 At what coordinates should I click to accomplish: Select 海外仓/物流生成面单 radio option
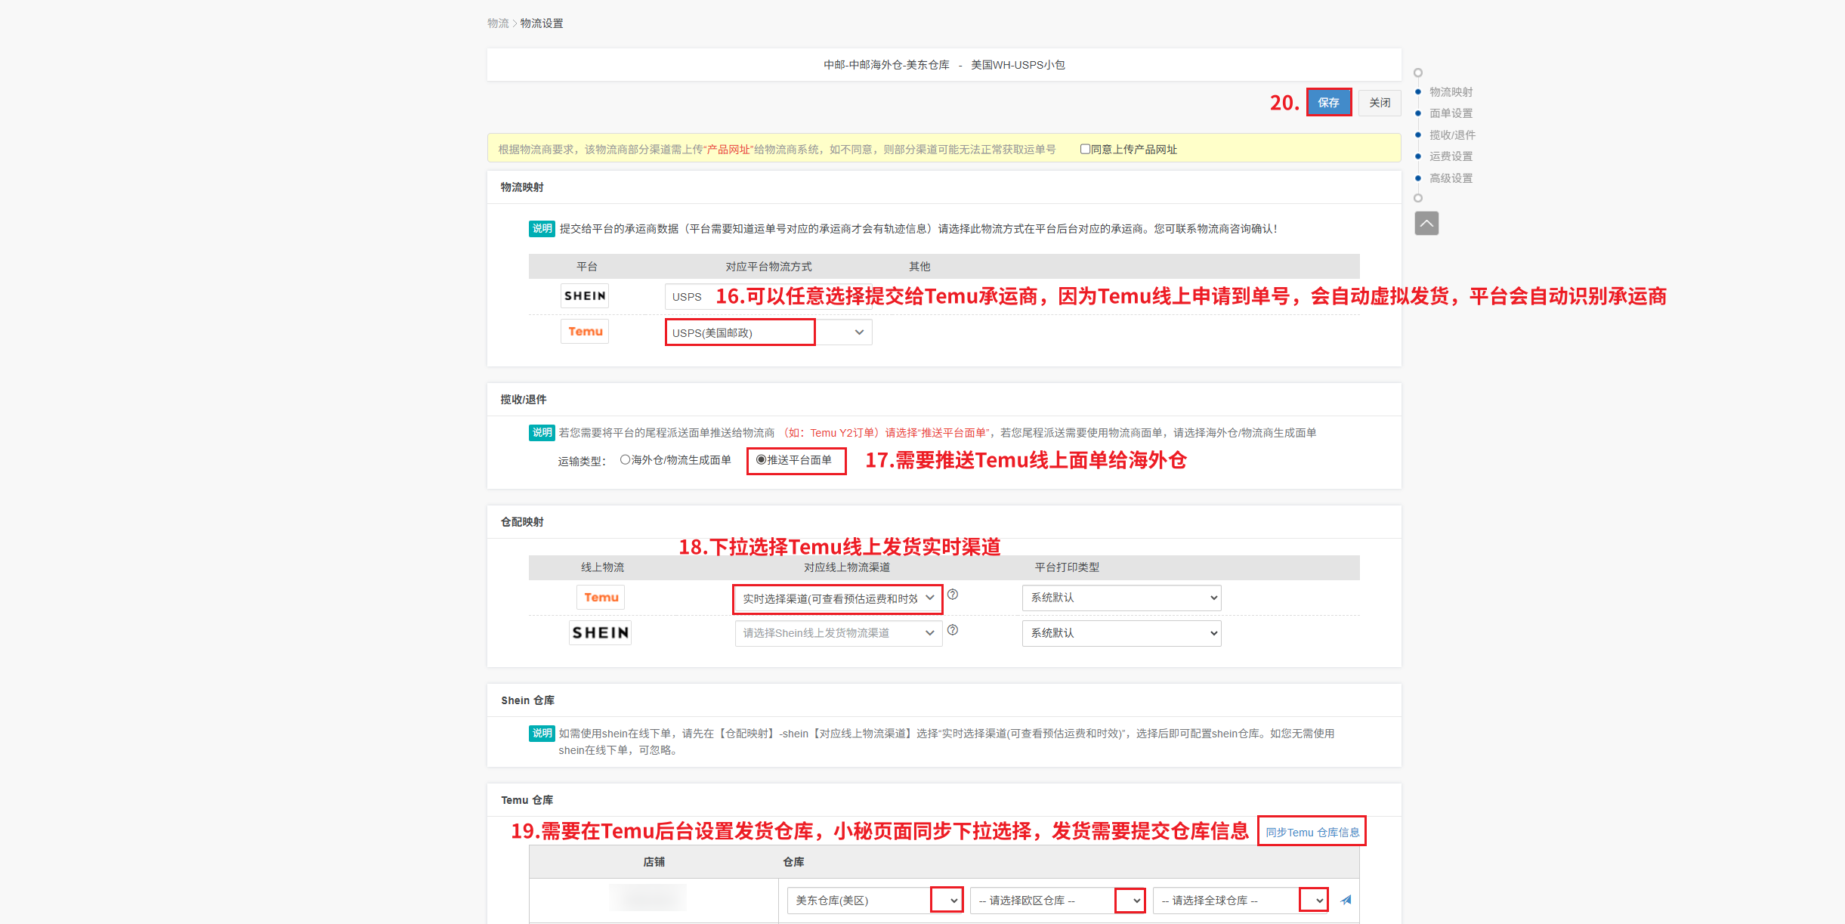626,459
